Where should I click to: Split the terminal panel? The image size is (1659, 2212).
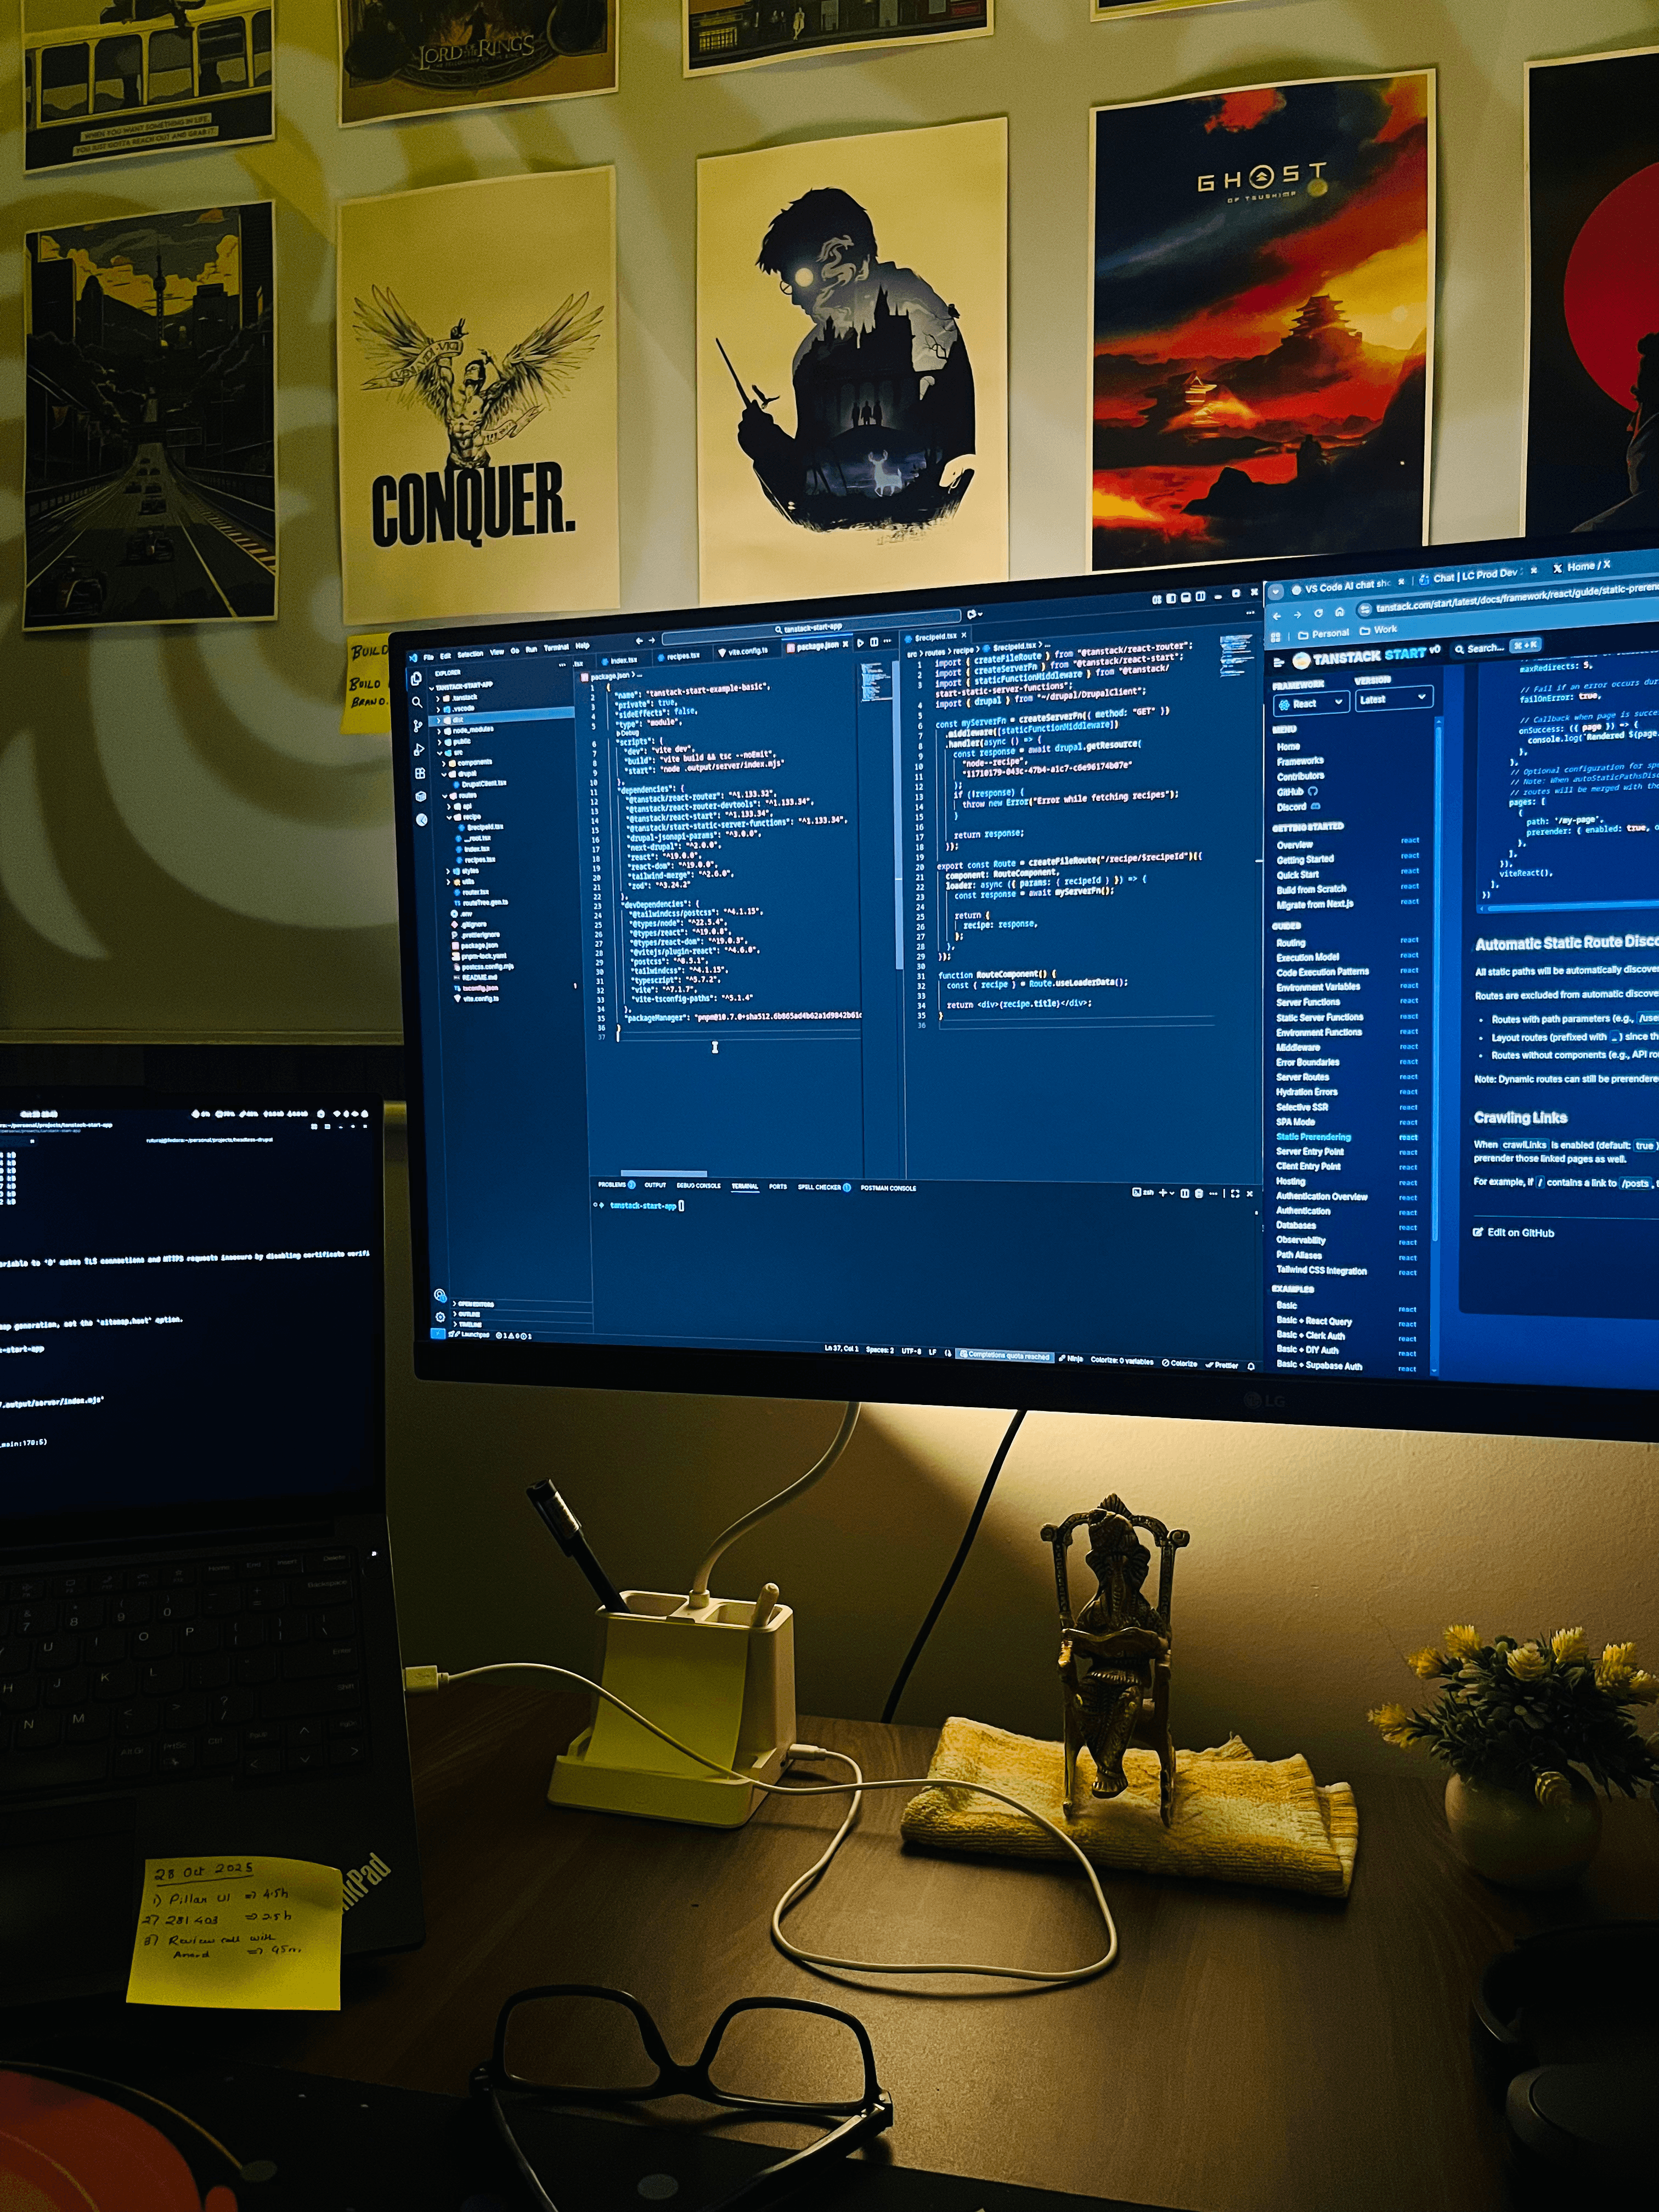(1185, 1193)
